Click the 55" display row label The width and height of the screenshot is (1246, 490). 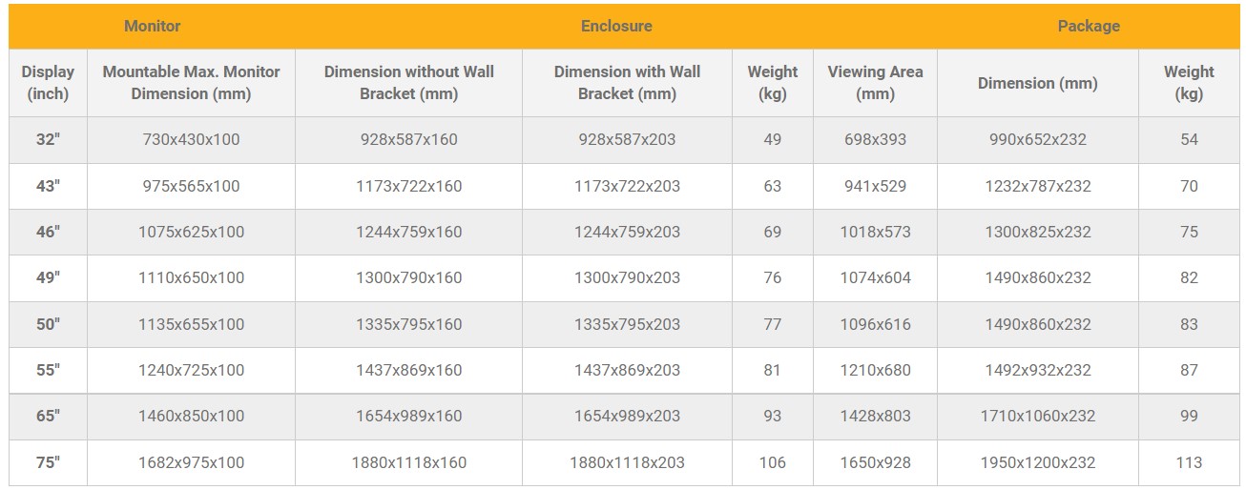click(x=48, y=370)
